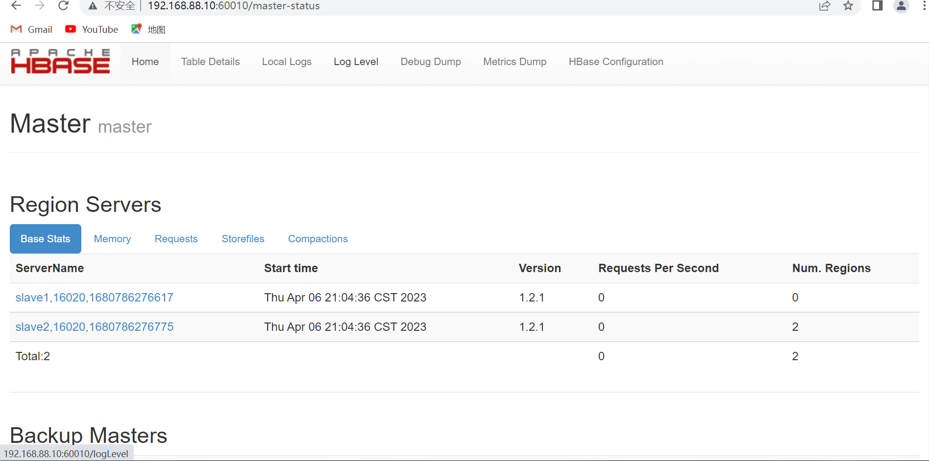Image resolution: width=929 pixels, height=461 pixels.
Task: Switch to the Memory tab
Action: click(112, 239)
